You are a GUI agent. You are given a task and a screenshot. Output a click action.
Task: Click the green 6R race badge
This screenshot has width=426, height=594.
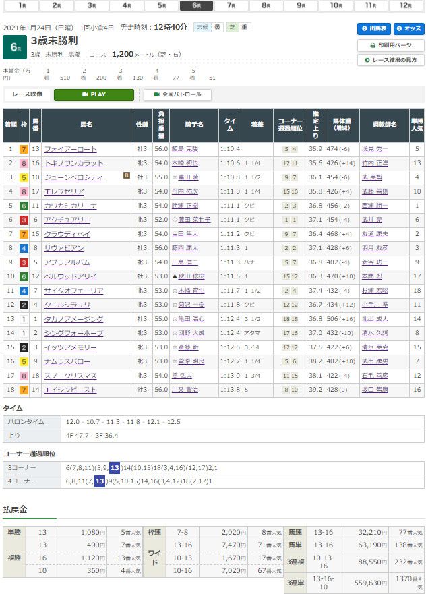click(x=14, y=47)
